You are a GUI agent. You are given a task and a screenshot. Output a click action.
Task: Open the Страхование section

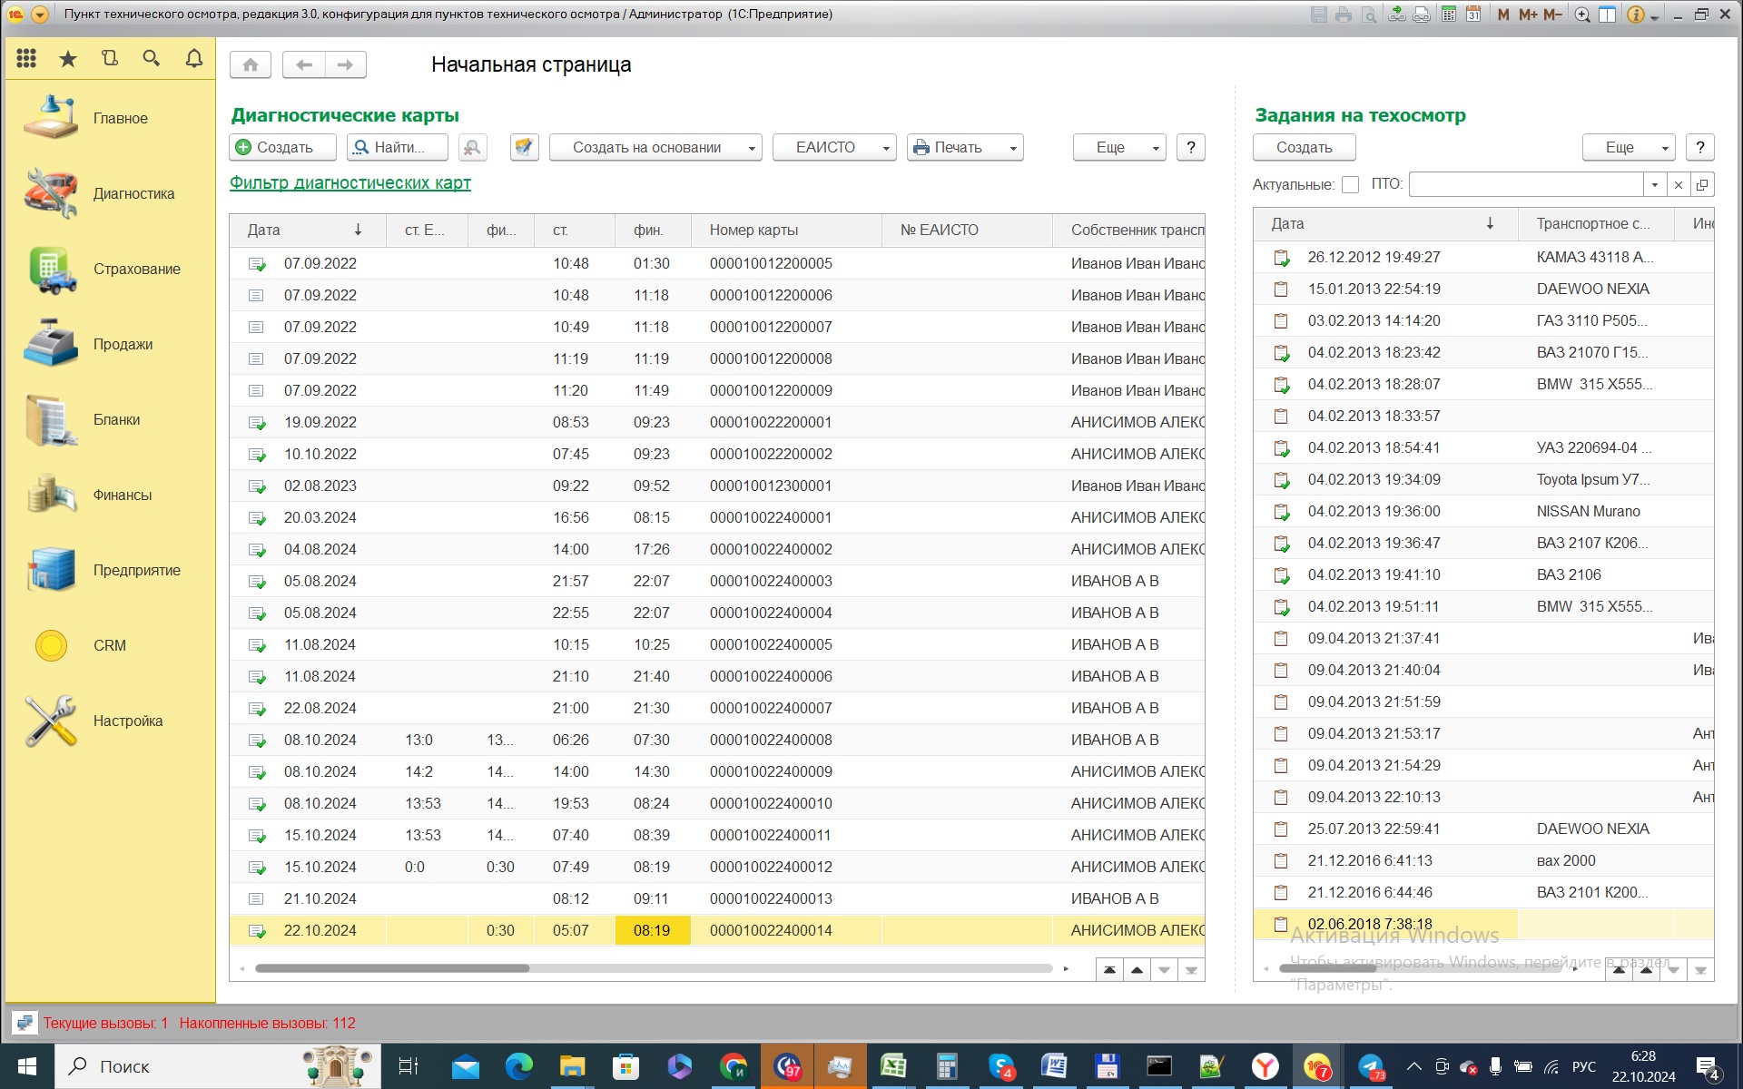tap(109, 269)
